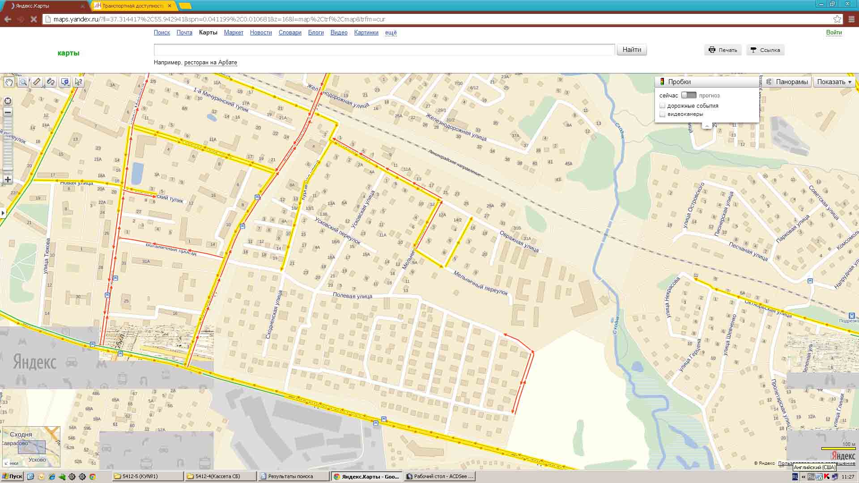Viewport: 859px width, 483px height.
Task: Click the Ссылка link button
Action: coord(765,50)
